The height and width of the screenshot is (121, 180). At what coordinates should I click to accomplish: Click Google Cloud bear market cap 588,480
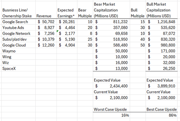(111, 45)
